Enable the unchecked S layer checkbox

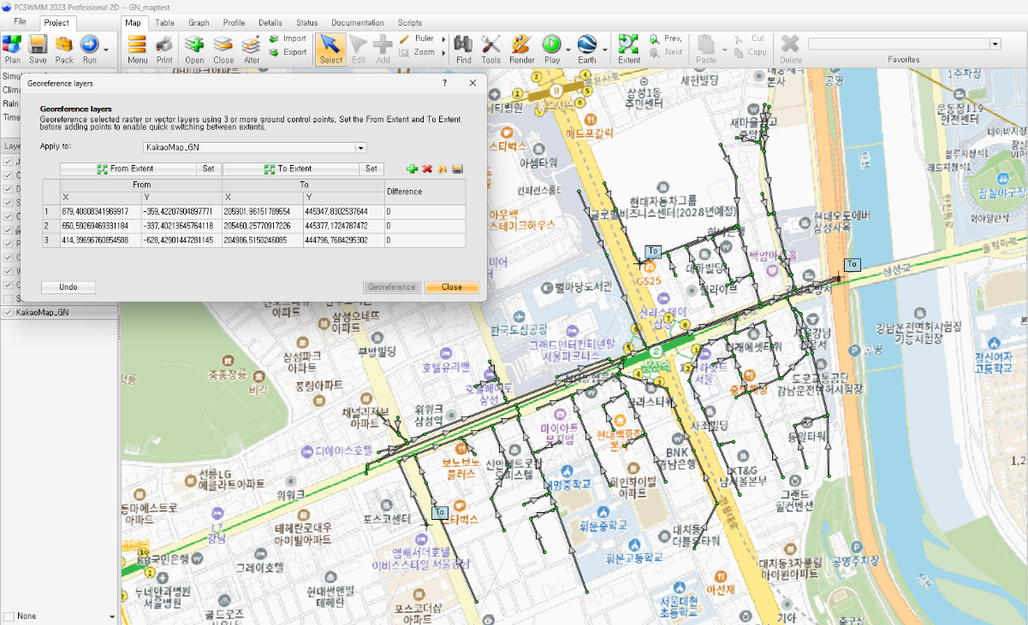9,298
